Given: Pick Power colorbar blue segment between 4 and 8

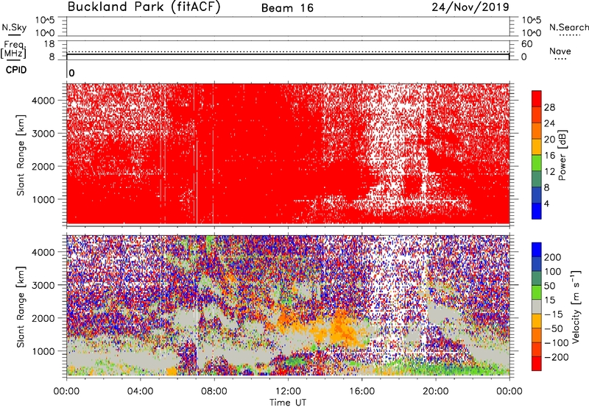Looking at the screenshot, I should click(537, 195).
